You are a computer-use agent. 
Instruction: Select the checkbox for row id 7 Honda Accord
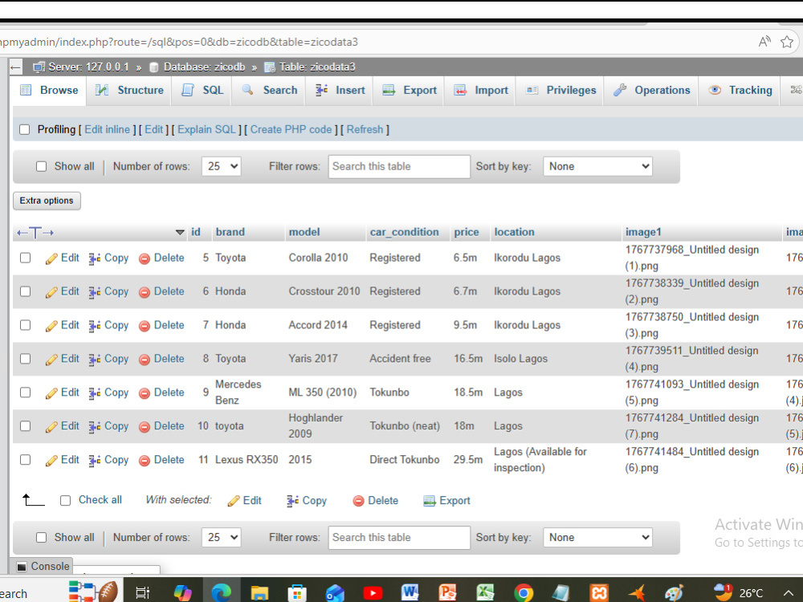(x=25, y=325)
